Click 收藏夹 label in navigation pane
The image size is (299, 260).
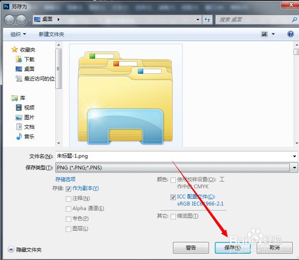coord(28,50)
